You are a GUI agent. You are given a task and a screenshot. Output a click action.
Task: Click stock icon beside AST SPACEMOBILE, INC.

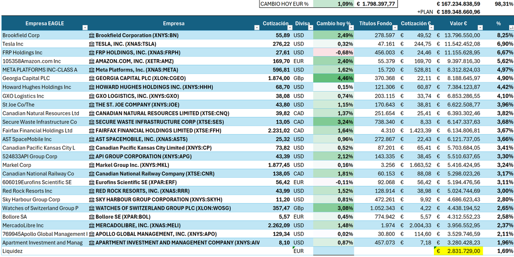[92, 139]
